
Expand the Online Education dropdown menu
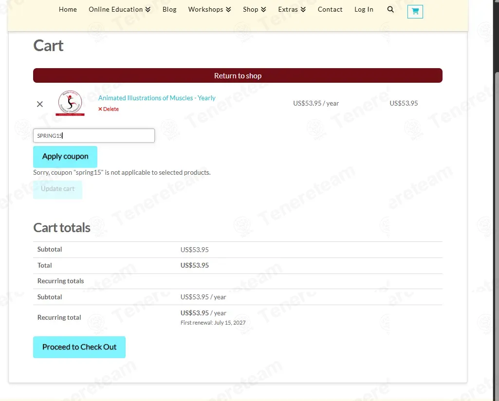tap(119, 10)
